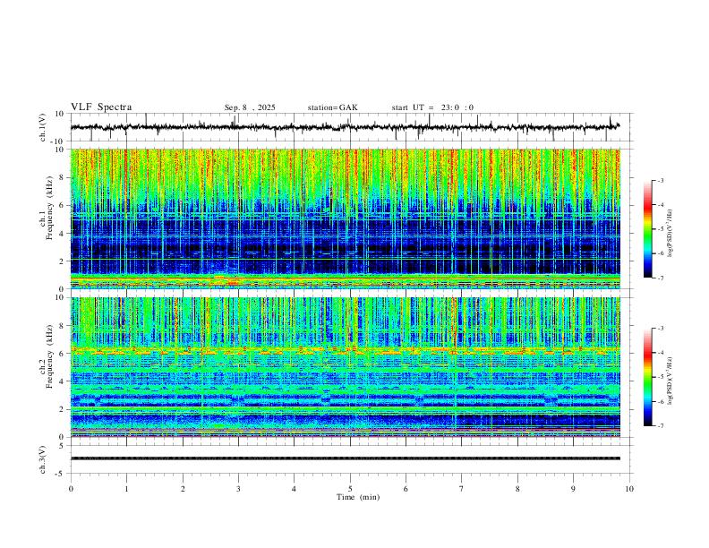Image resolution: width=709 pixels, height=548 pixels.
Task: Click the ch.1 spectrogram panel
Action: click(x=345, y=218)
